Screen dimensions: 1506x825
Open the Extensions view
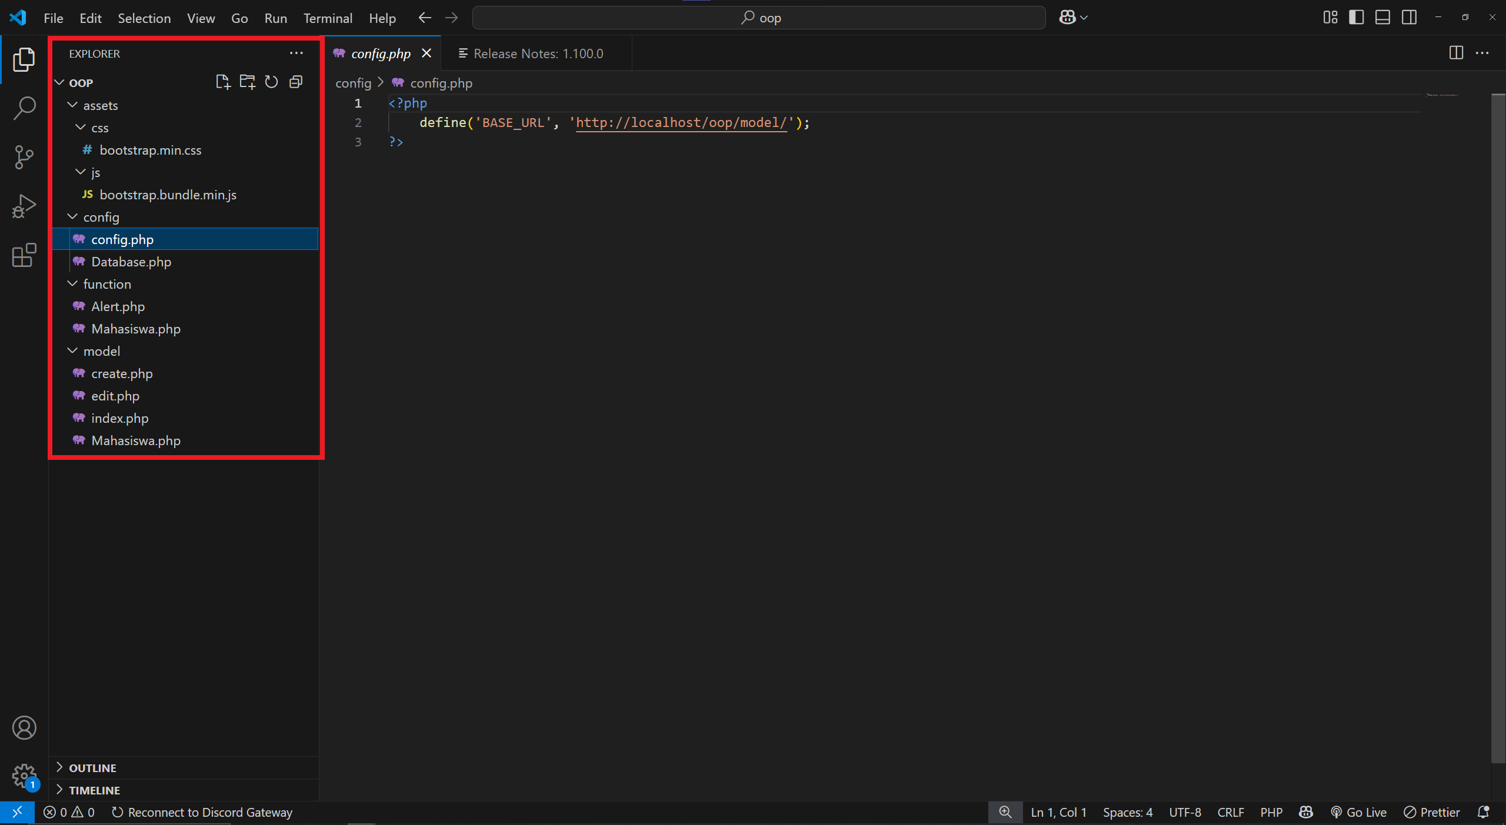coord(24,255)
